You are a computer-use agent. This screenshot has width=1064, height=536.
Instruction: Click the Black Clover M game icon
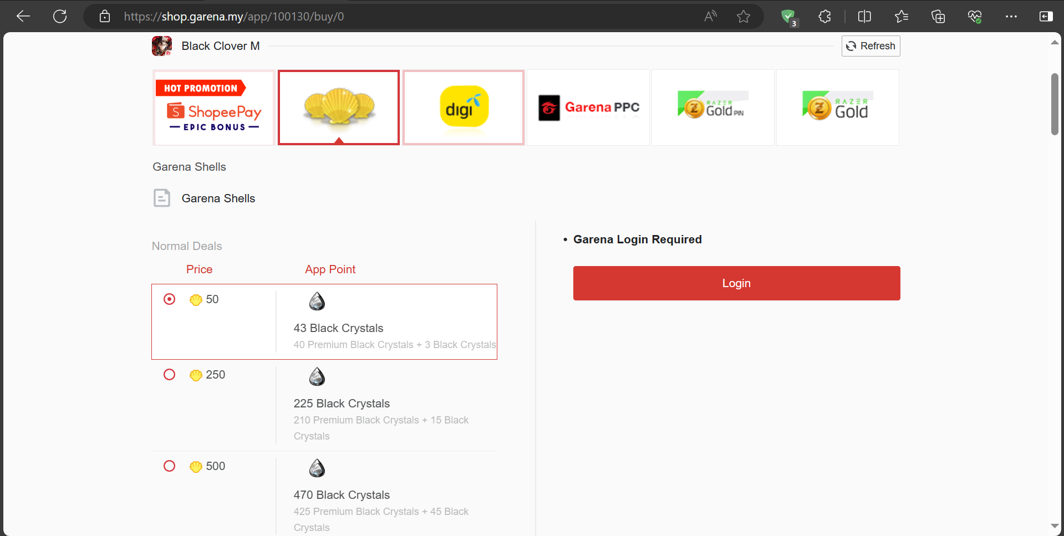[161, 46]
